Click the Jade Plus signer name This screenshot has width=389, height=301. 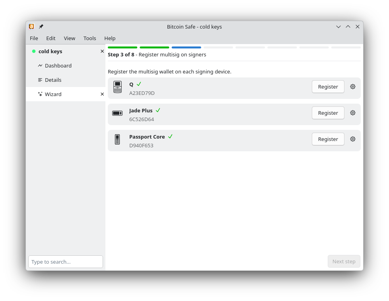pyautogui.click(x=141, y=110)
